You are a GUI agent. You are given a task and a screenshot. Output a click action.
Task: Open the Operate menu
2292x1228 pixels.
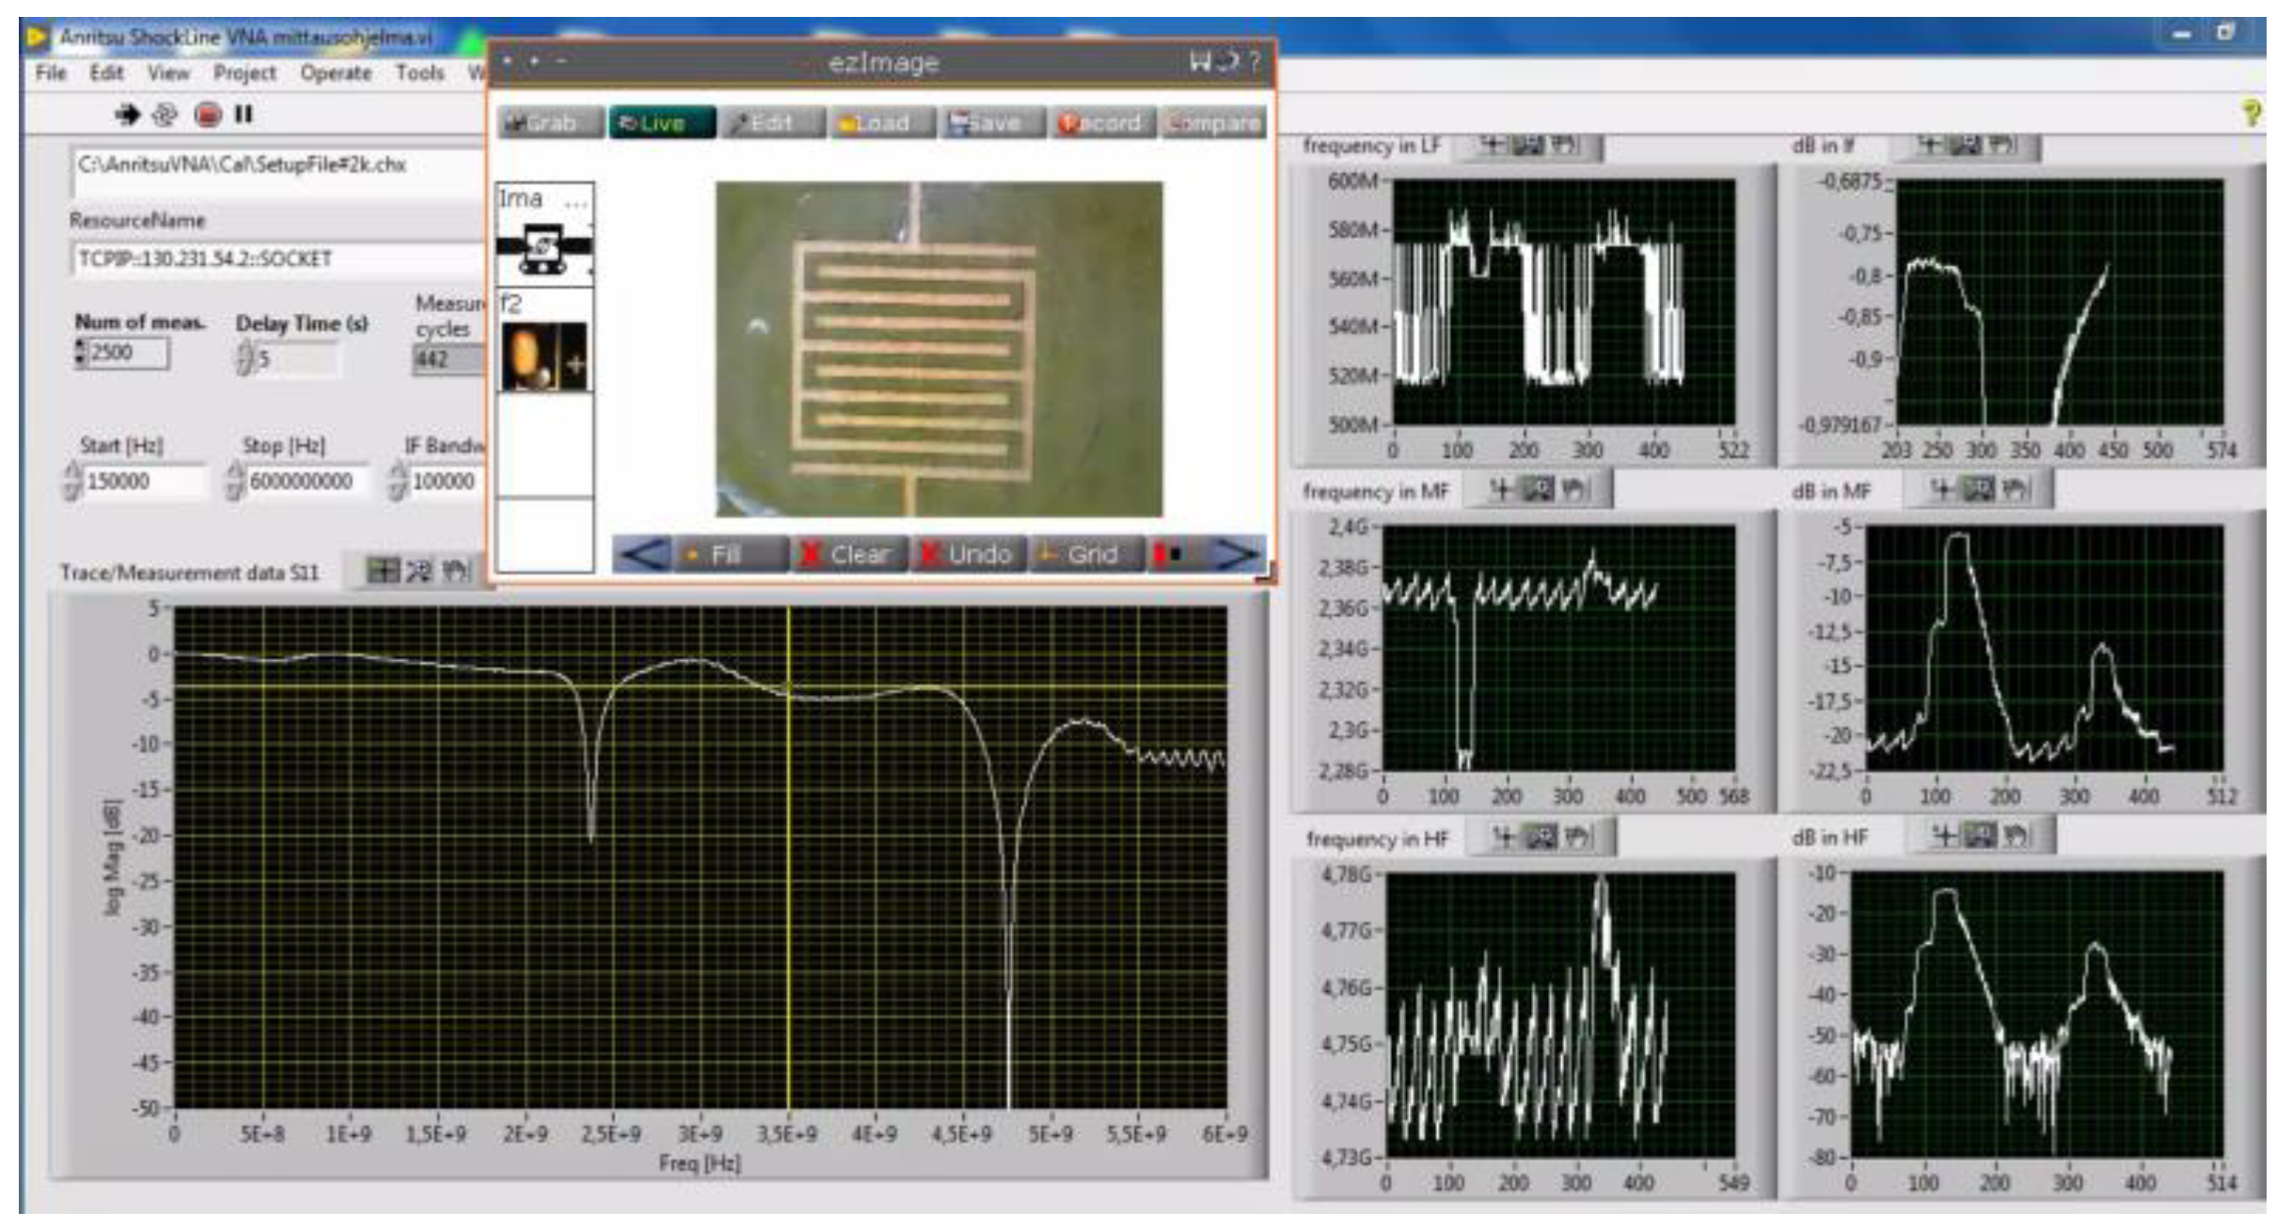[x=335, y=73]
